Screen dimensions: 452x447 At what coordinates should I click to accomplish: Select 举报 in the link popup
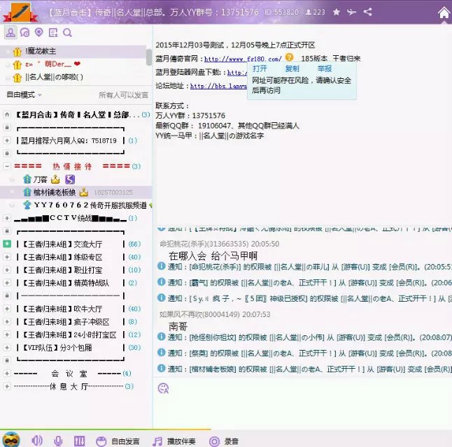[x=325, y=69]
